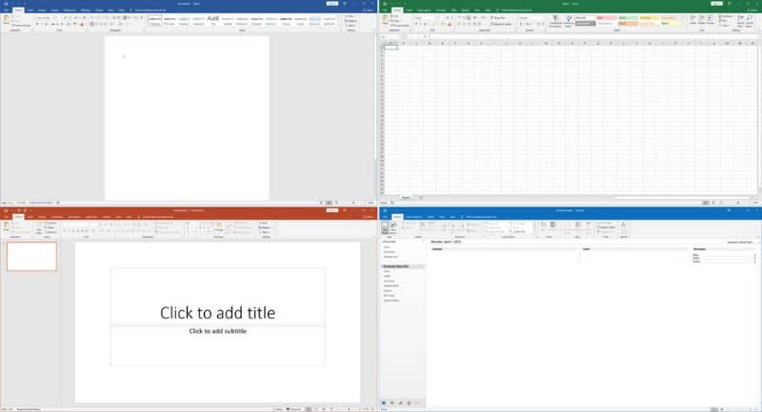Open PowerPoint Arrange dropdown
Screen dimensions: 762x412
[x=219, y=227]
